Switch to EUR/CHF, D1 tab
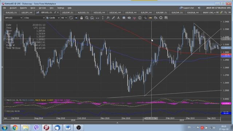Screen dimensions: 233x131 [177, 13]
